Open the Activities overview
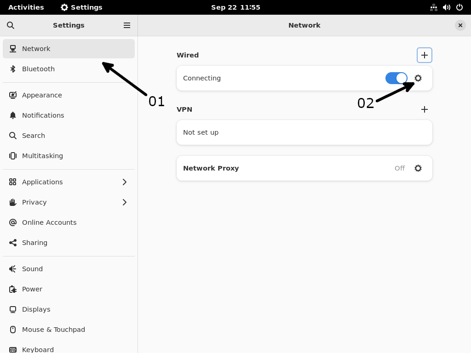Screen dimensions: 471x353 (26, 7)
